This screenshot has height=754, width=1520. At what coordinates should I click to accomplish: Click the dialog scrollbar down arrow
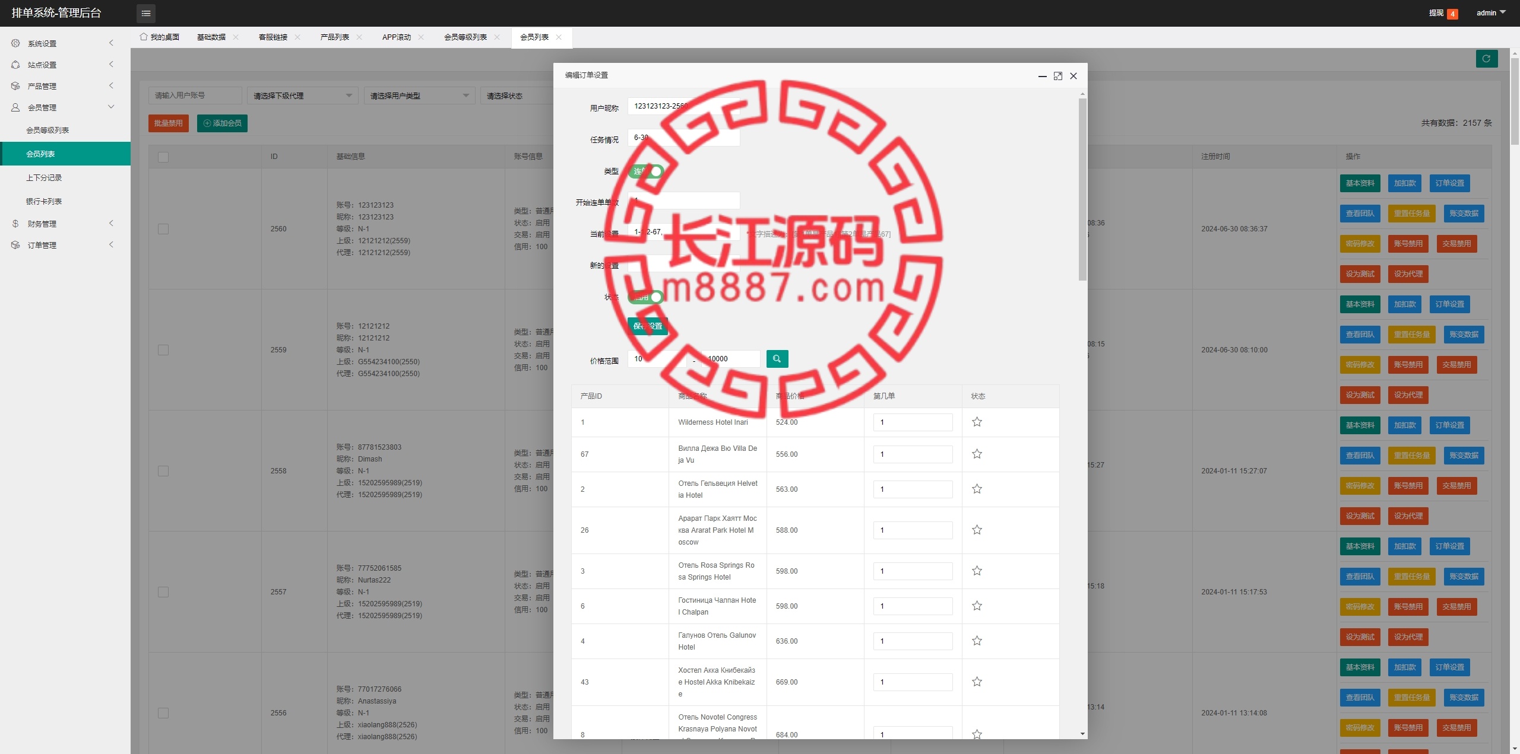click(1082, 734)
